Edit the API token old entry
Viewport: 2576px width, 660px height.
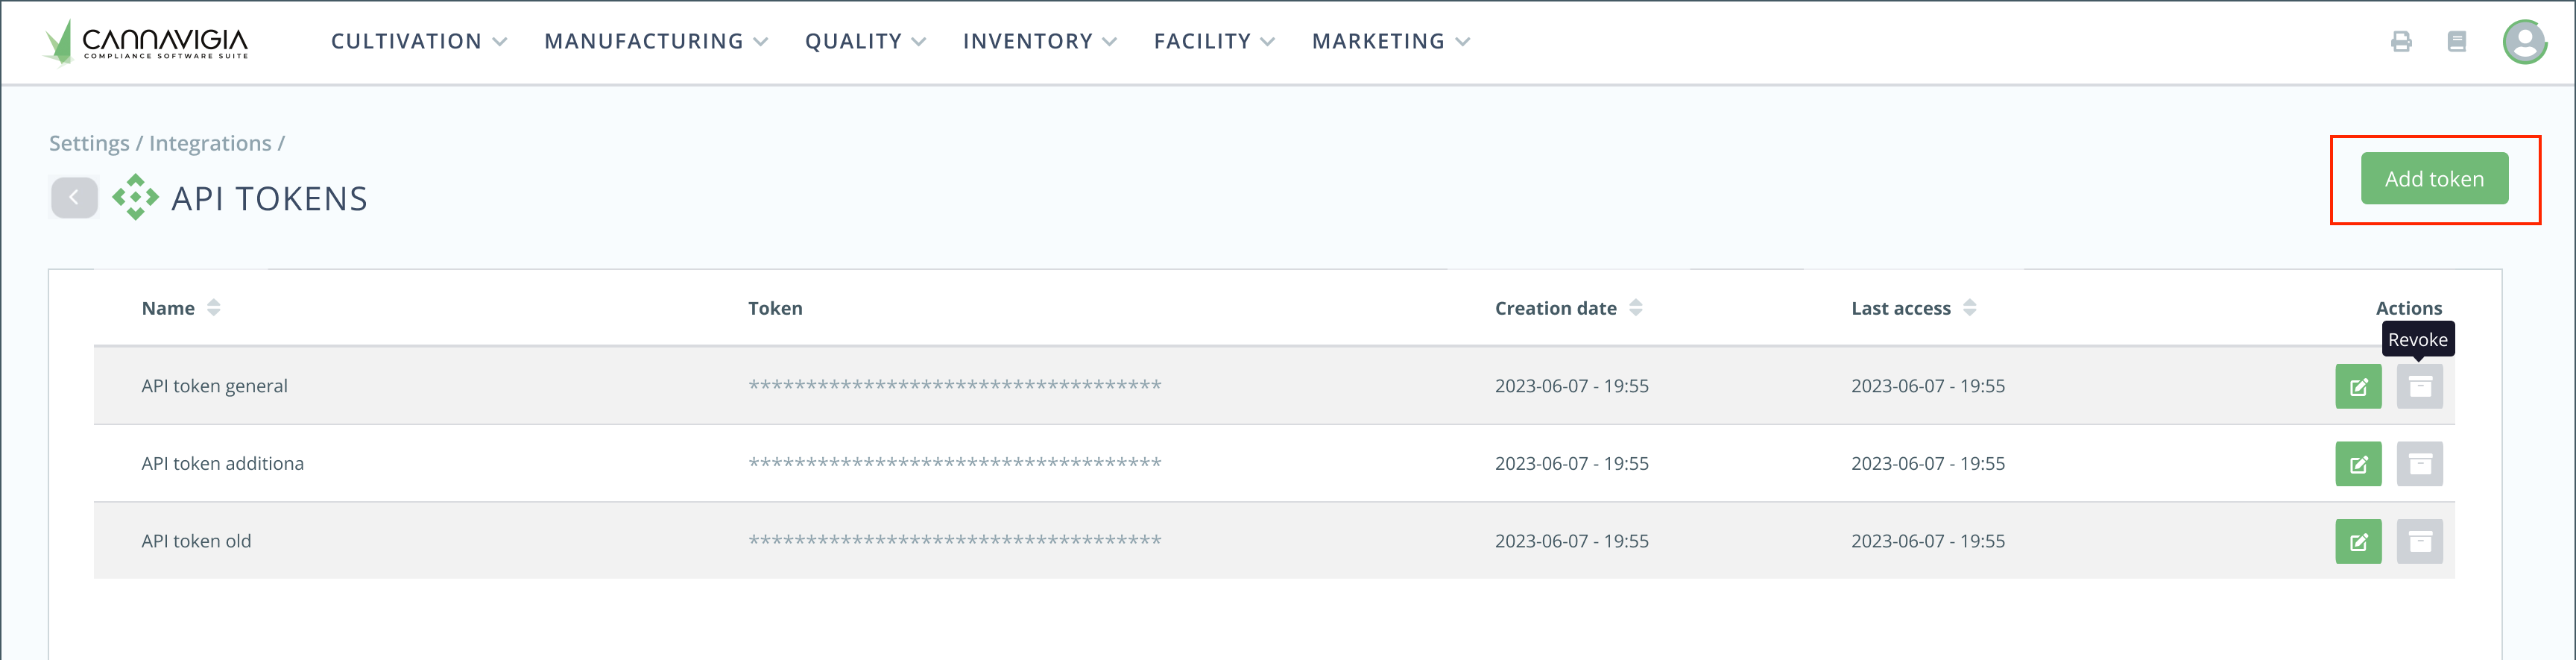[2358, 542]
